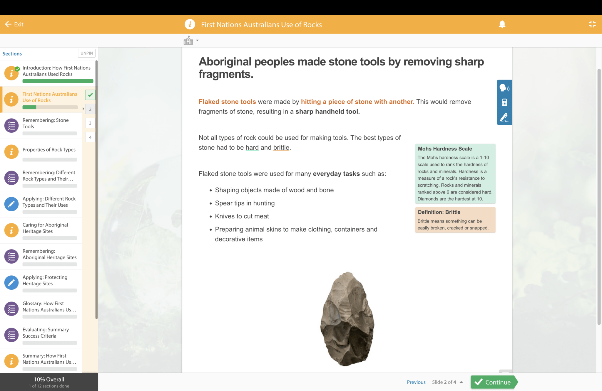Screen dimensions: 602x391
Task: Open notifications via the bell icon
Action: (x=502, y=24)
